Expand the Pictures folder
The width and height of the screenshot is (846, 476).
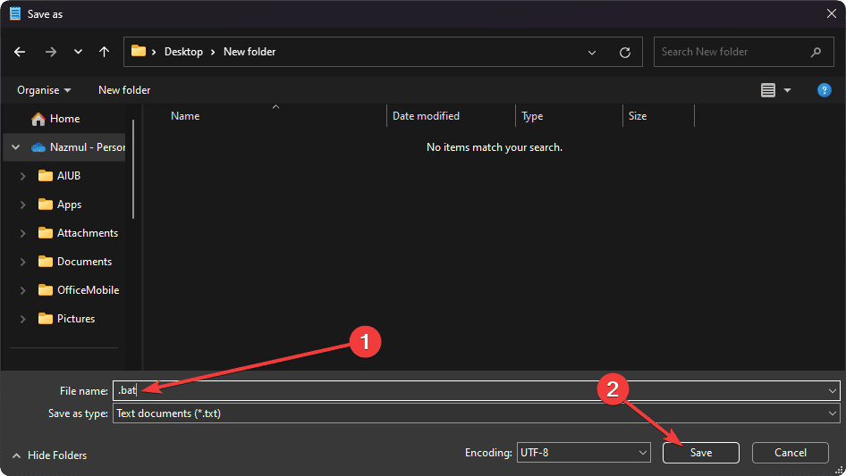click(22, 319)
